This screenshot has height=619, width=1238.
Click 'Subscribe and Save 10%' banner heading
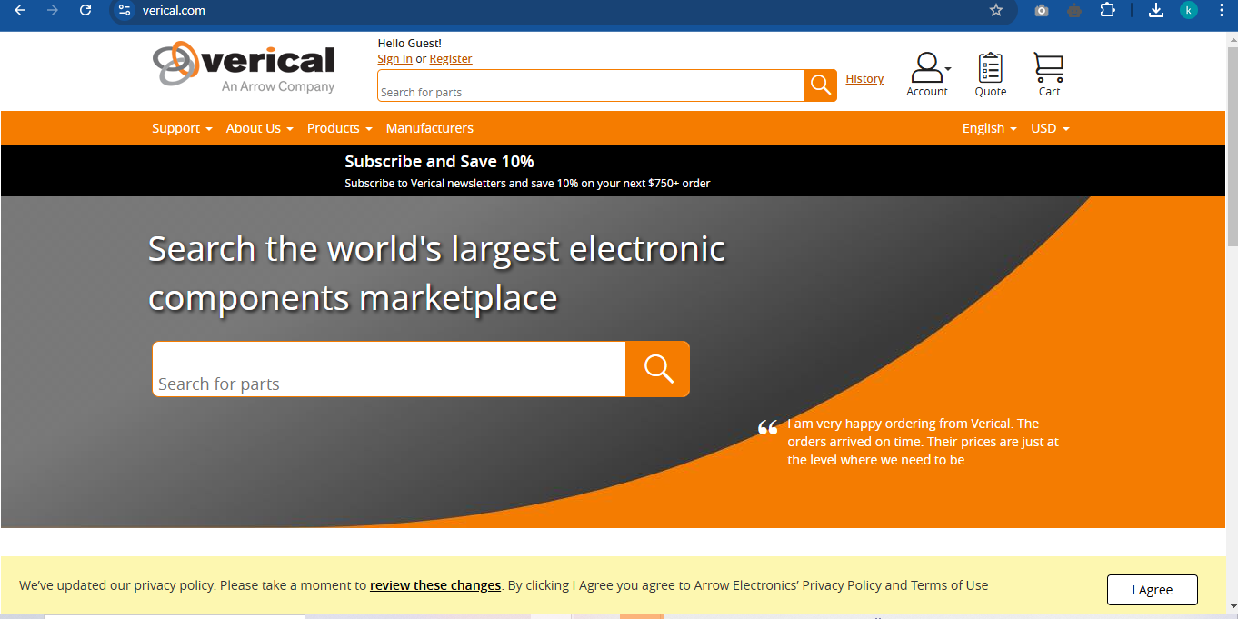(x=439, y=162)
